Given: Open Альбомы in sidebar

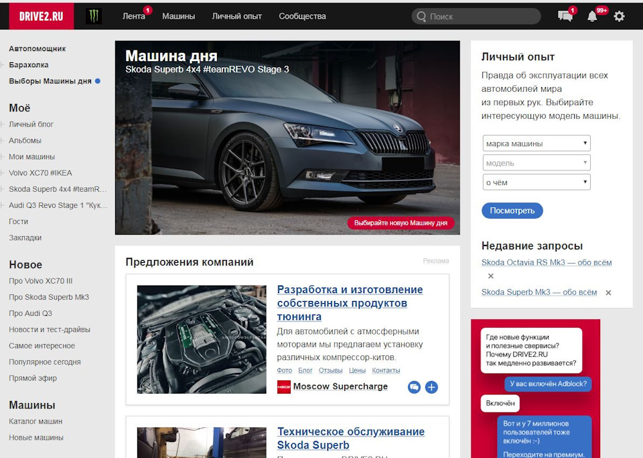Looking at the screenshot, I should coord(25,140).
